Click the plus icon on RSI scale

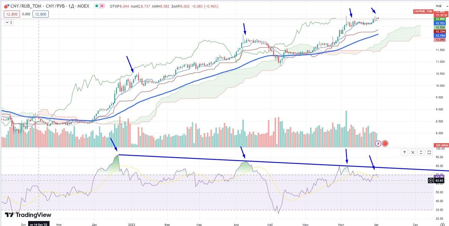coord(430,180)
